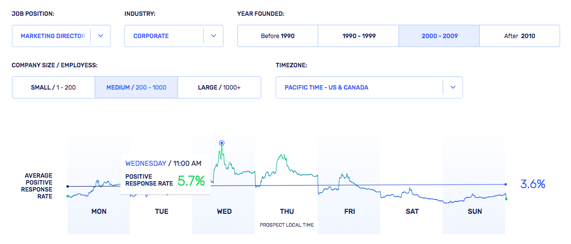This screenshot has width=571, height=244.
Task: Choose Medium / 200 - 1000 size
Action: [136, 88]
